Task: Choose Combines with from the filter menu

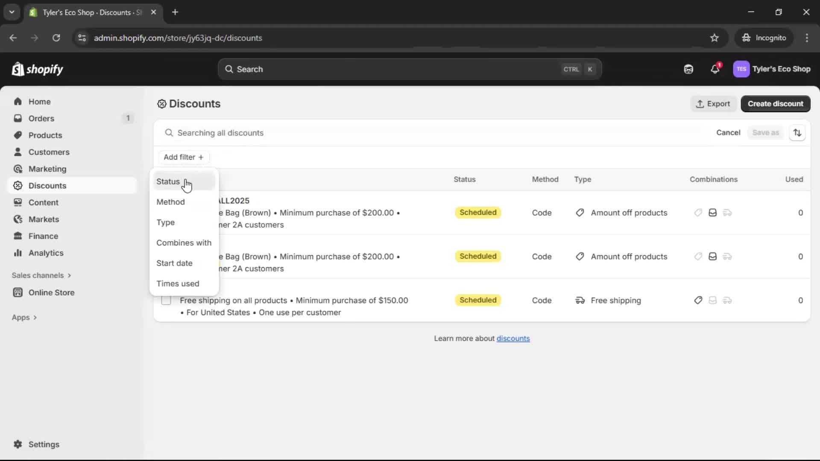Action: pyautogui.click(x=184, y=243)
